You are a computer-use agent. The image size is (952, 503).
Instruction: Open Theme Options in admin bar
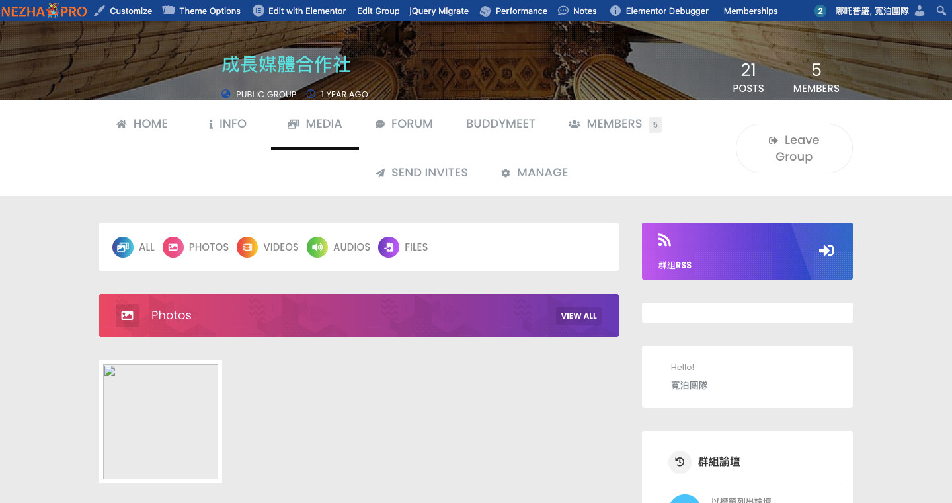tap(202, 11)
